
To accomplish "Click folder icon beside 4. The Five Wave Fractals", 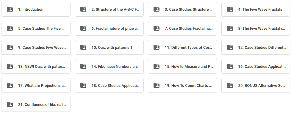I will click(230, 9).
